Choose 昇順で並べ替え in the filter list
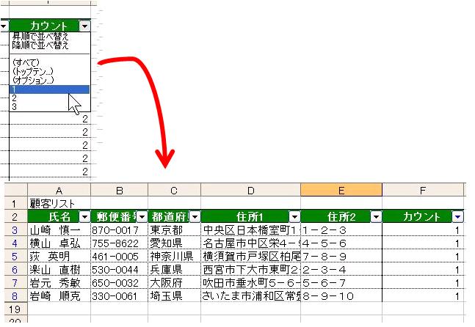This screenshot has height=327, width=475. 40,36
